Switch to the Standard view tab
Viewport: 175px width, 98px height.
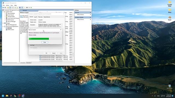(28, 63)
